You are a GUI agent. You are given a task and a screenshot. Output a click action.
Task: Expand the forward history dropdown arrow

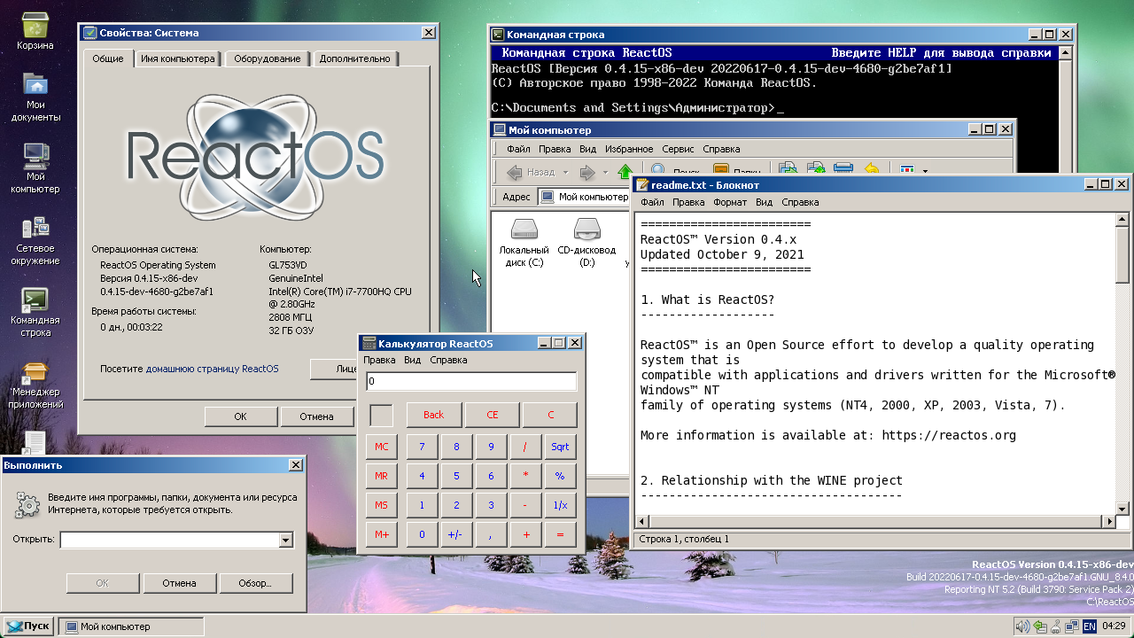pyautogui.click(x=605, y=172)
